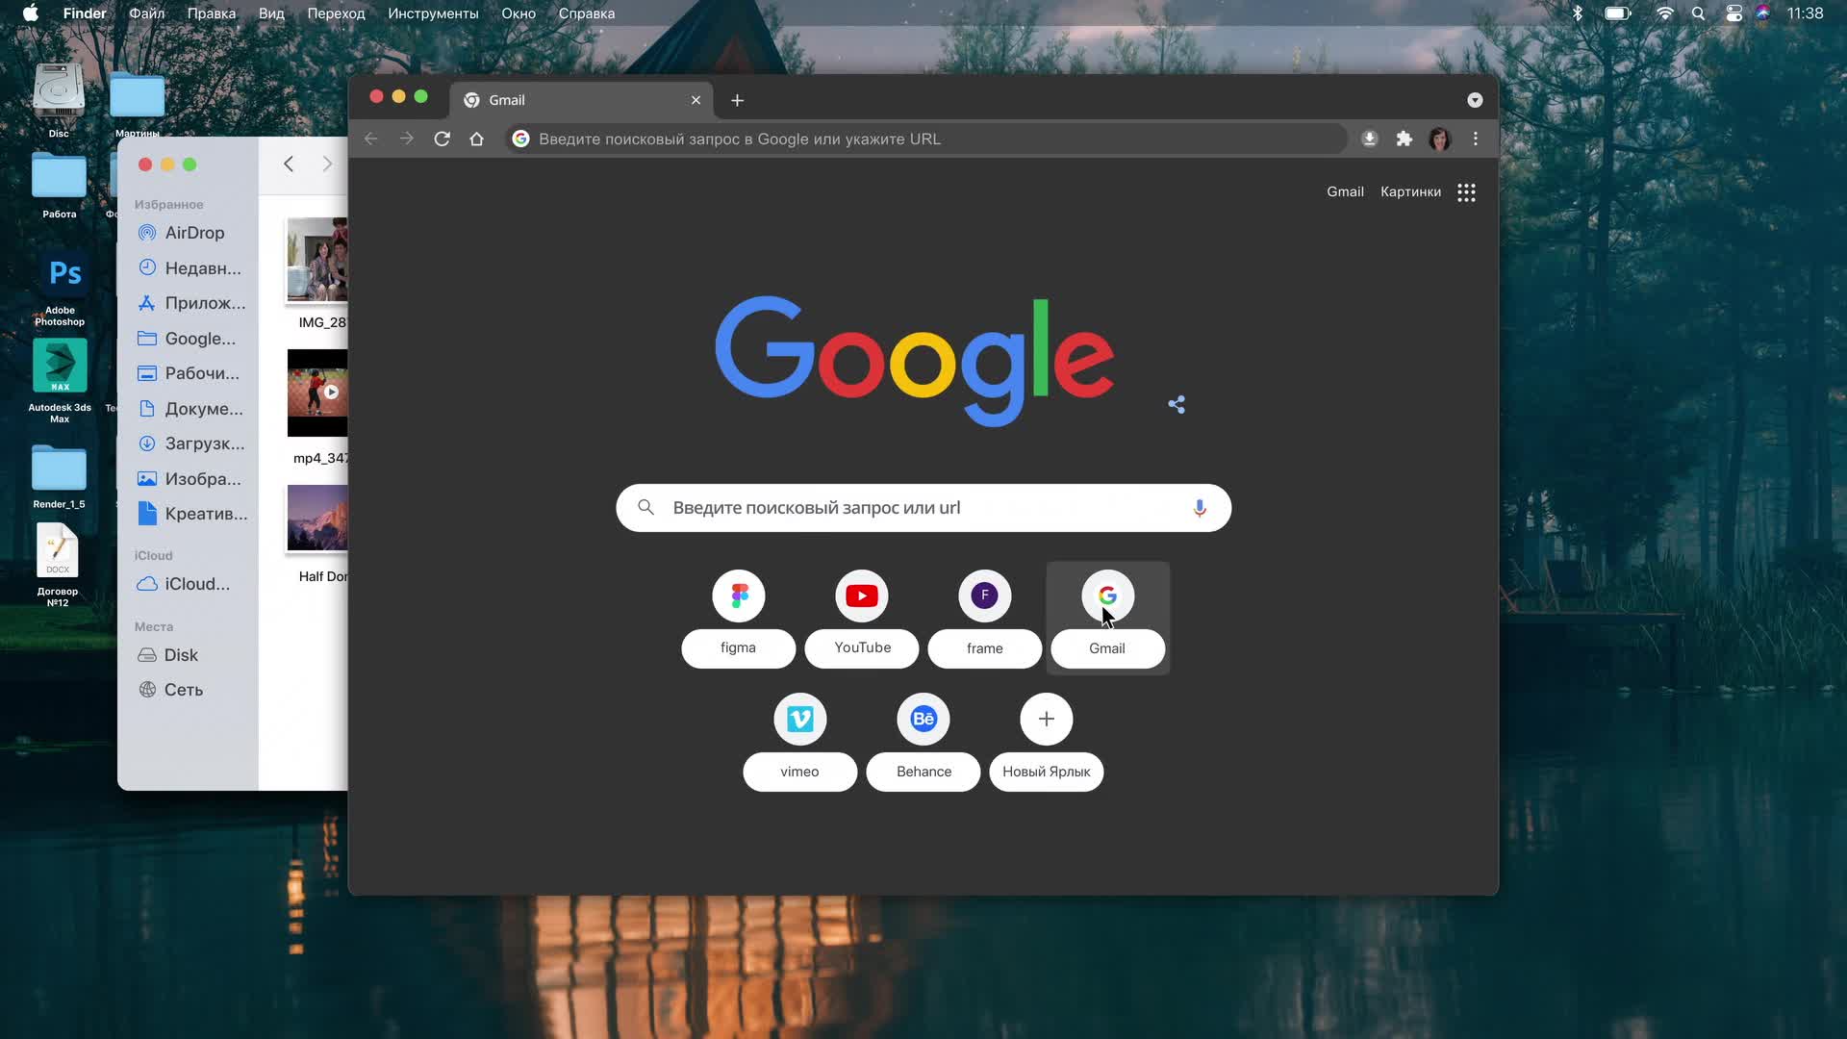Click the share icon beside Google logo
The image size is (1847, 1039).
[1177, 405]
